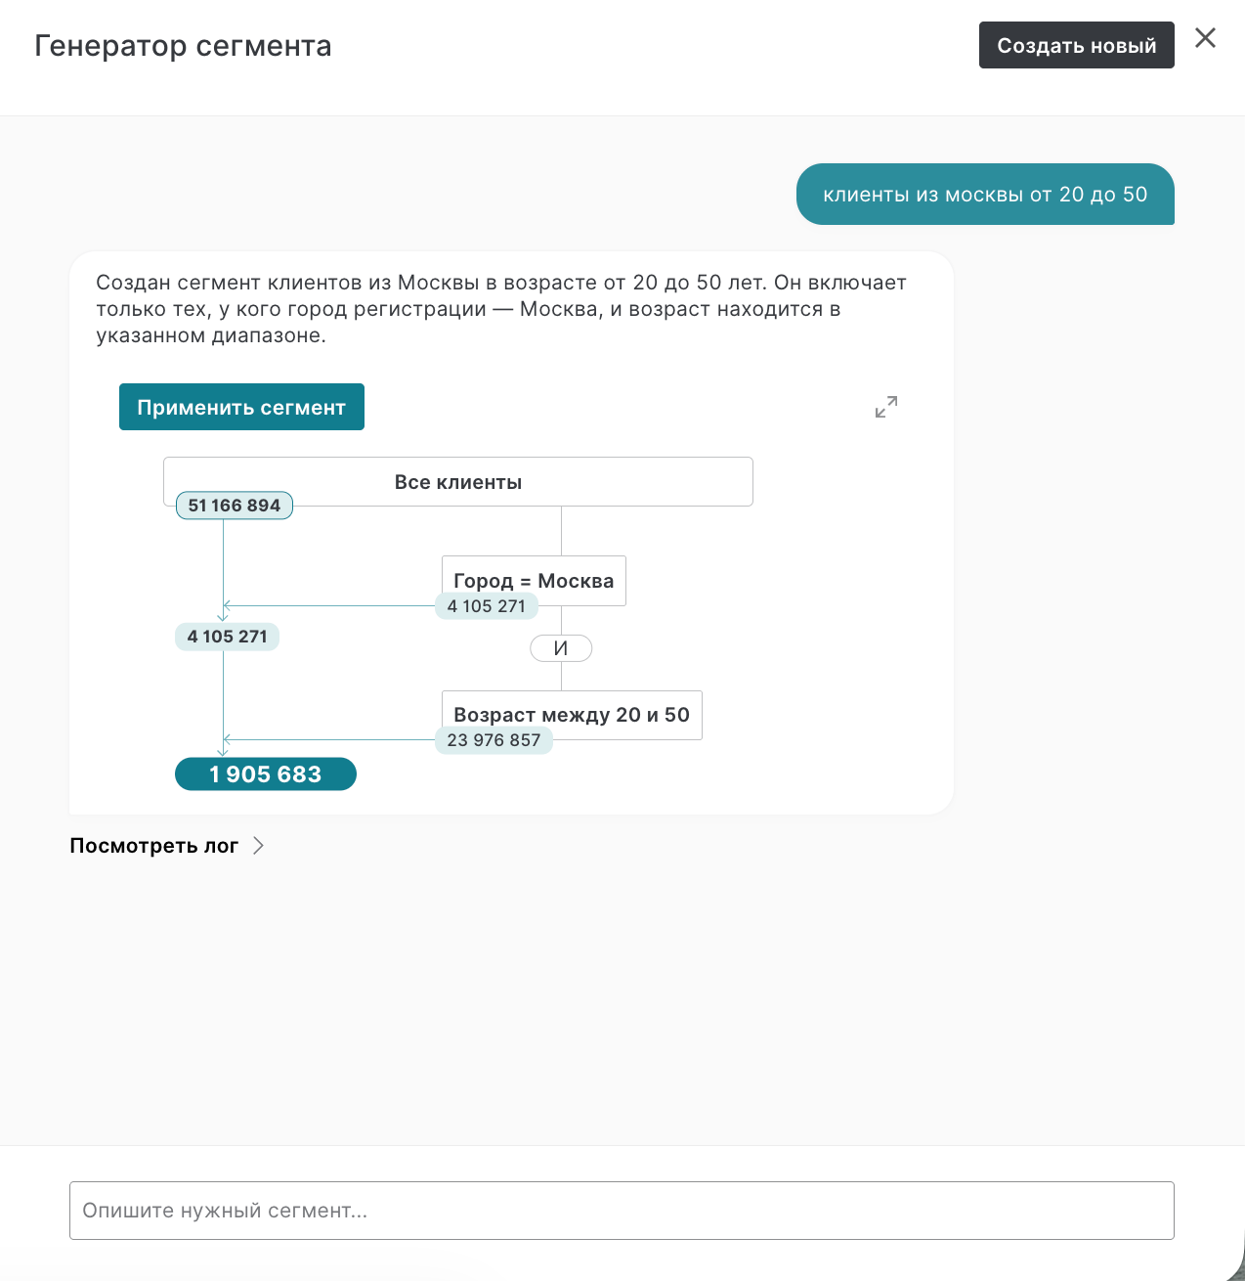The image size is (1245, 1281).
Task: Click the segment description input field
Action: [622, 1211]
